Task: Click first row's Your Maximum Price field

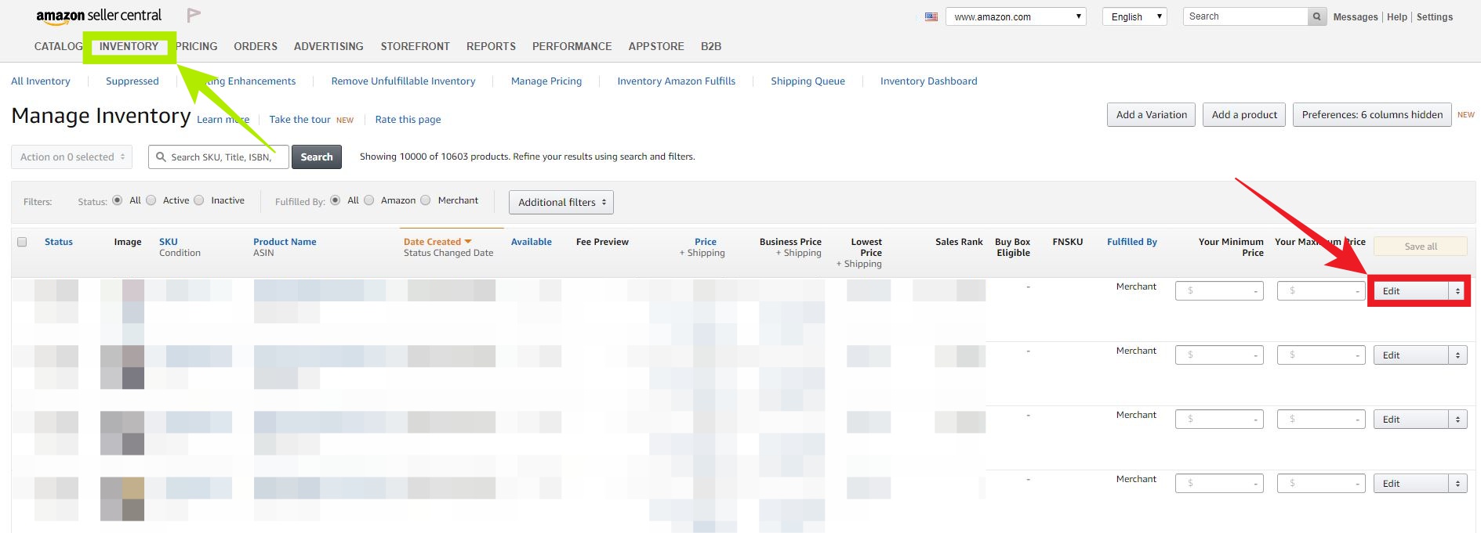Action: coord(1321,291)
